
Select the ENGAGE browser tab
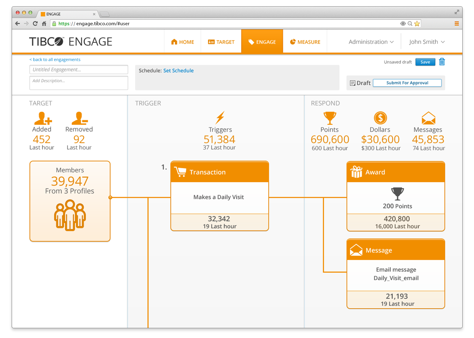68,14
